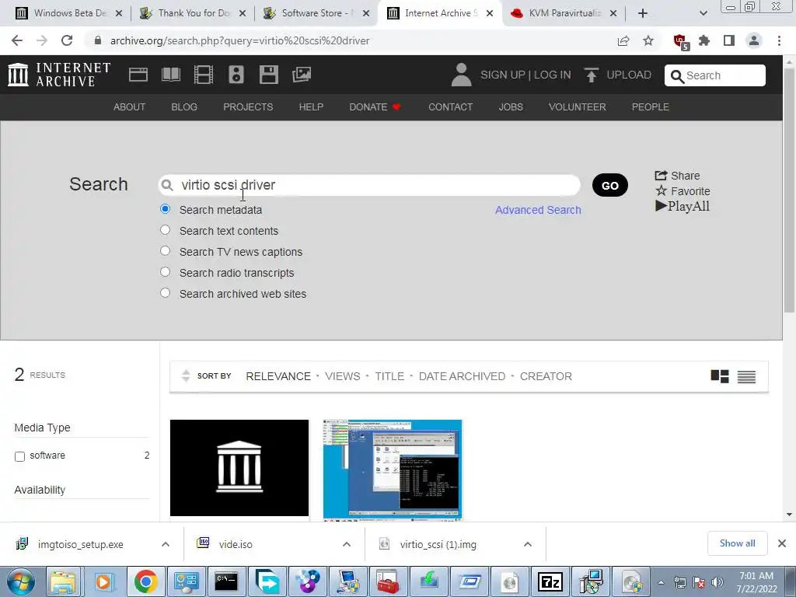Click the virtio scsi driver search field

369,185
